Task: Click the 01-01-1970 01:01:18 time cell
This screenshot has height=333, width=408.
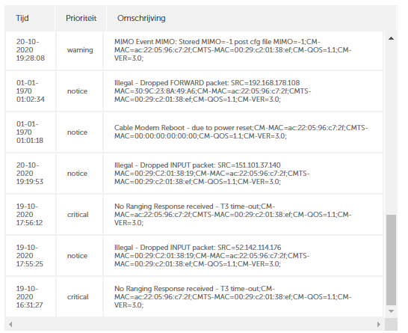Action: click(x=31, y=132)
